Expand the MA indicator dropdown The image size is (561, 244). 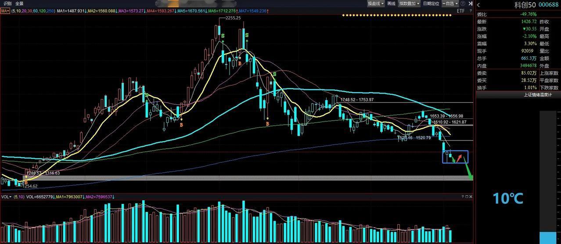pos(5,11)
